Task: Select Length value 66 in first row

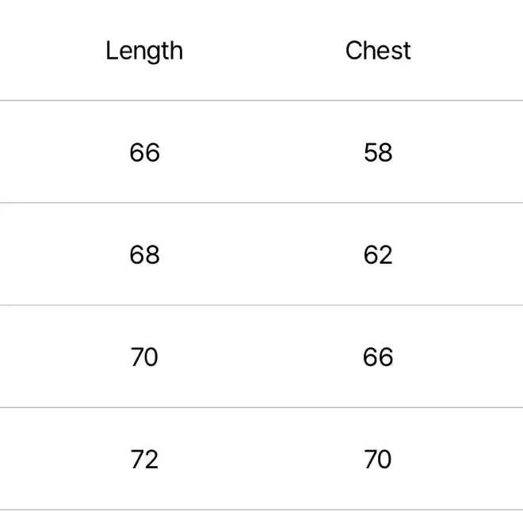Action: pos(144,152)
